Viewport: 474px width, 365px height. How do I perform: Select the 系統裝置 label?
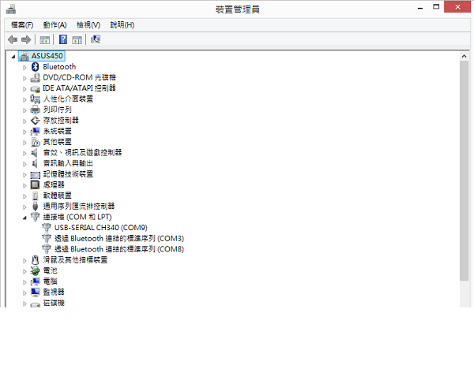[57, 131]
